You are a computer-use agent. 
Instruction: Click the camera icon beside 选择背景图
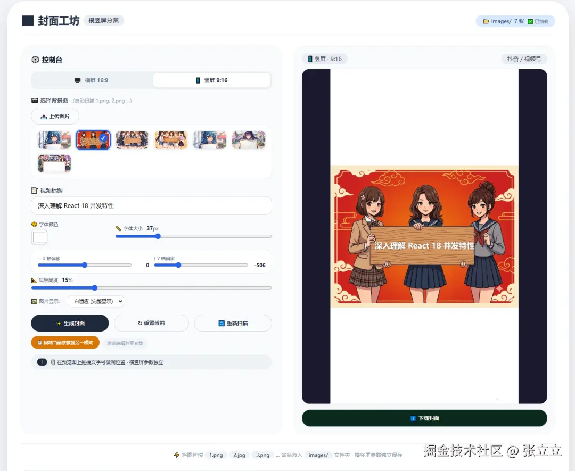(x=35, y=101)
